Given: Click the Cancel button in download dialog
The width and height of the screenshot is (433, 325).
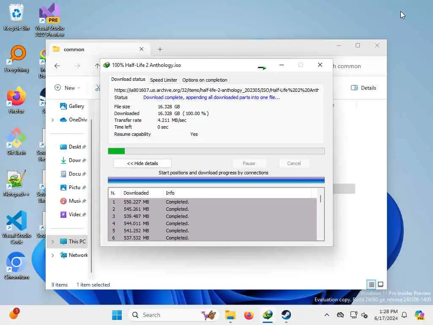Looking at the screenshot, I should [294, 163].
